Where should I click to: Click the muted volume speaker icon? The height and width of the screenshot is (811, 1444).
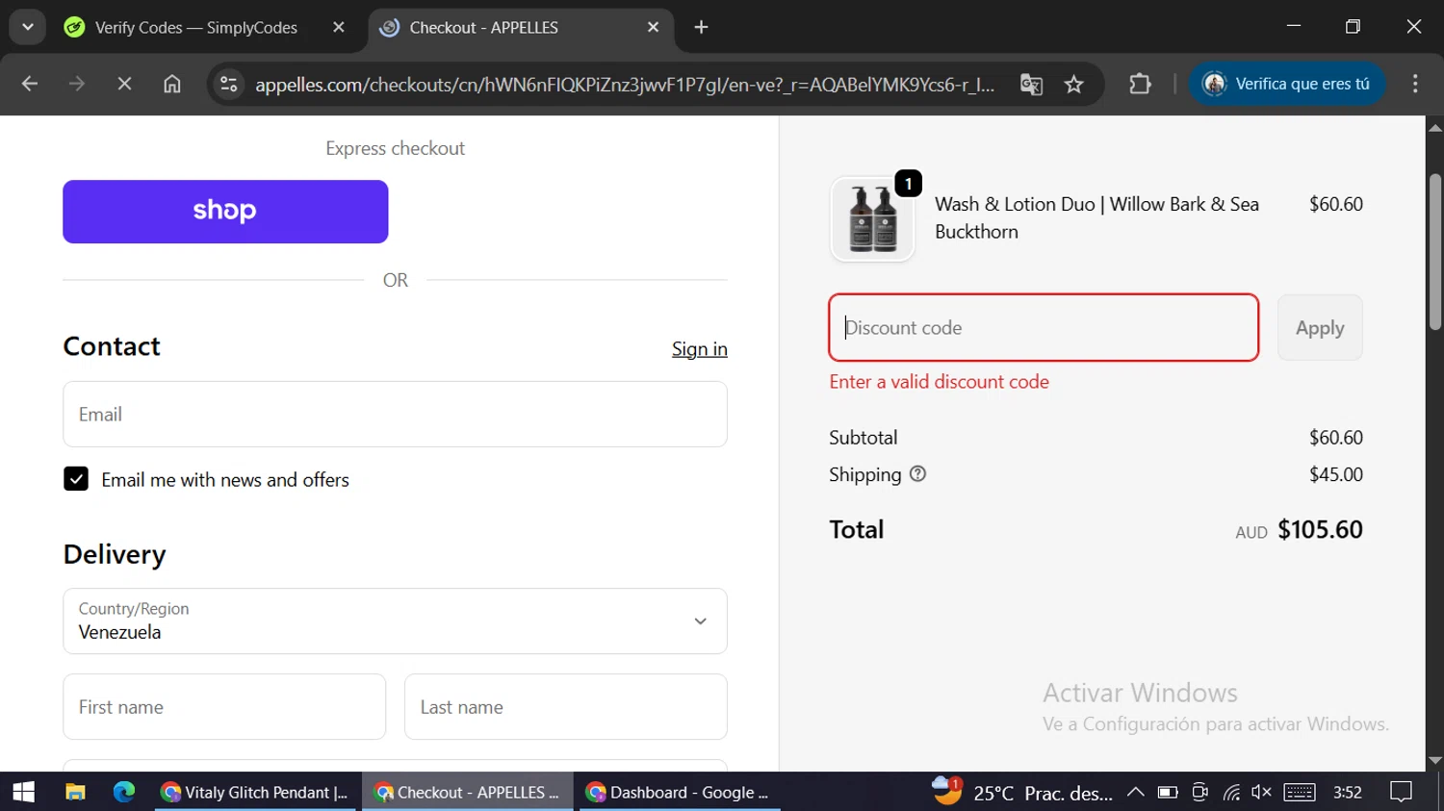coord(1262,792)
